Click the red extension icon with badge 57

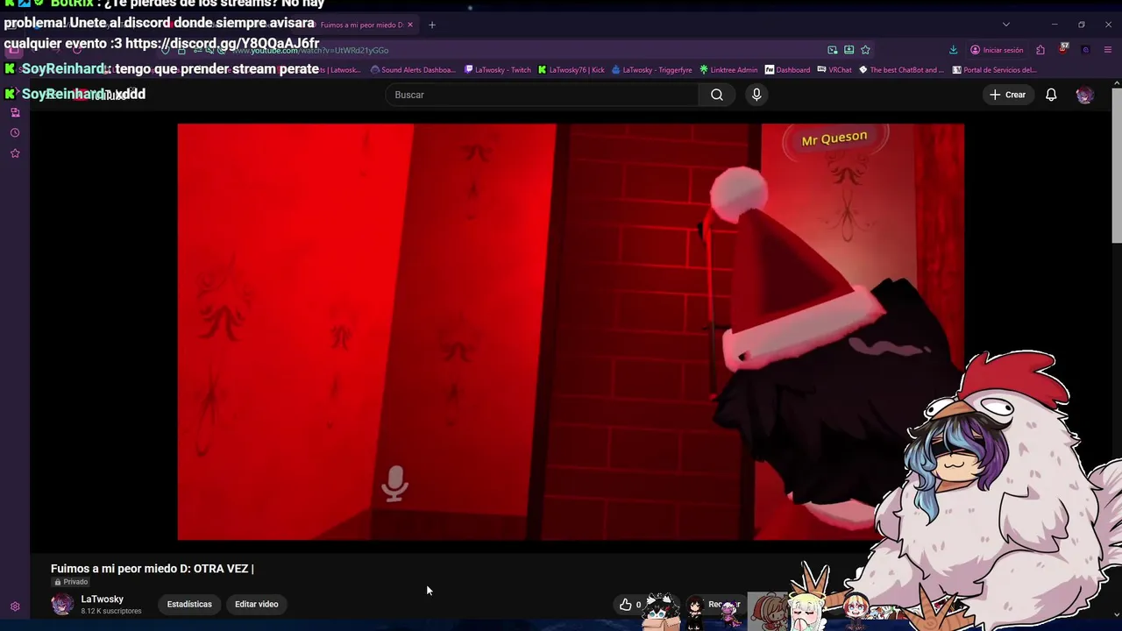[x=1063, y=49]
